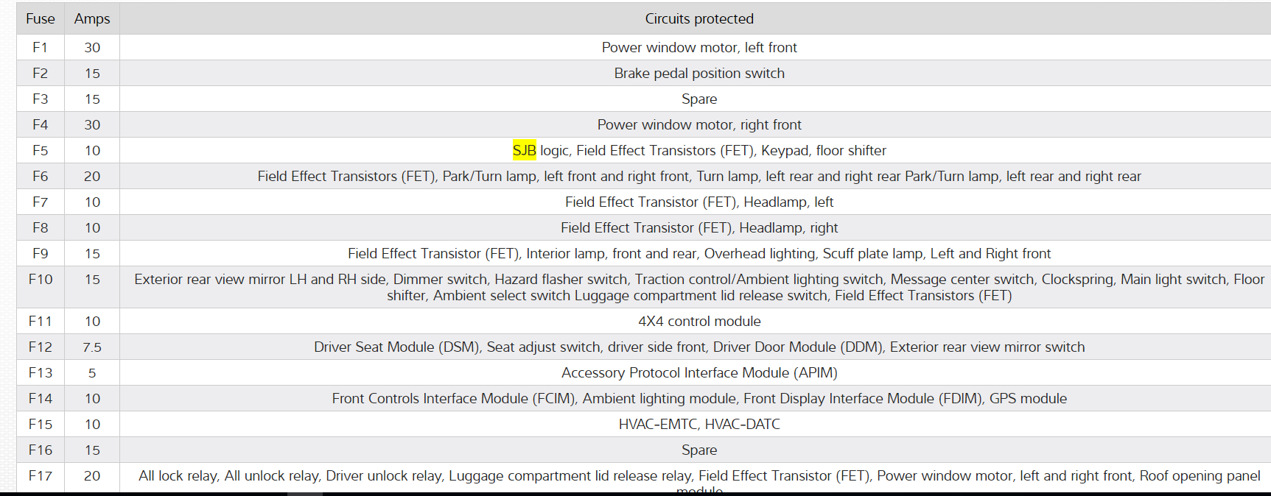This screenshot has height=496, width=1271.
Task: Select the F14 fuse cell
Action: tap(41, 399)
